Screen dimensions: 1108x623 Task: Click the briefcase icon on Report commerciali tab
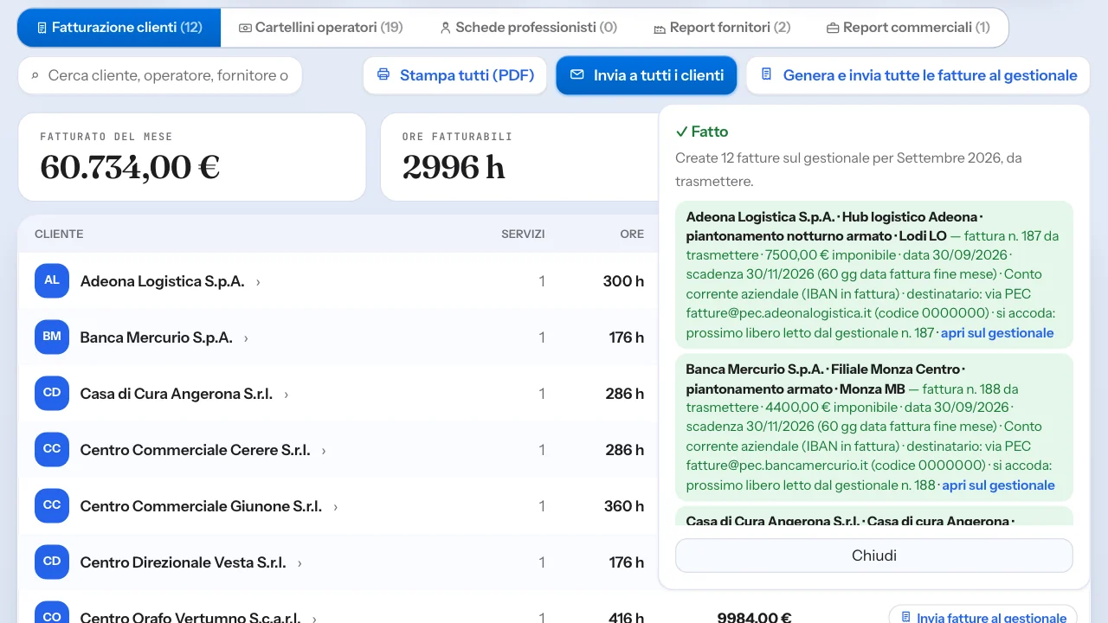click(x=833, y=28)
